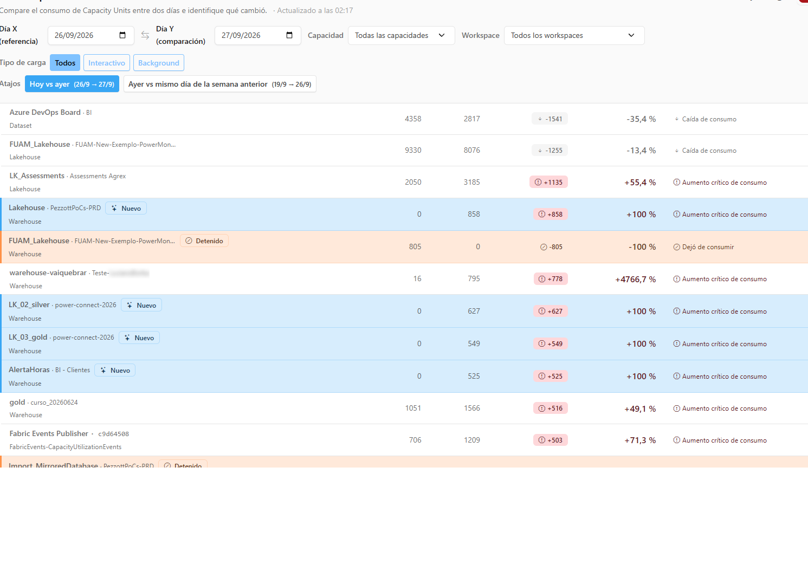Image resolution: width=808 pixels, height=571 pixels.
Task: Click the -805 delta badge for FUAM_Lakehouse Warehouse
Action: coord(551,246)
